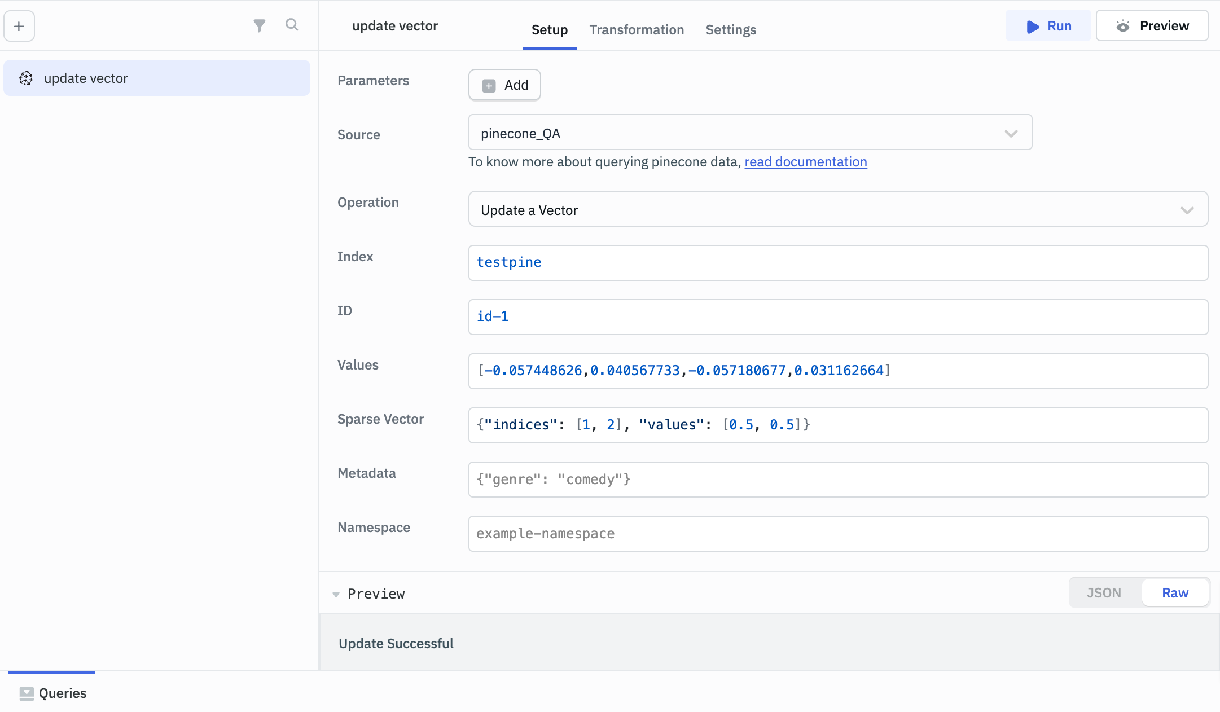Image resolution: width=1220 pixels, height=712 pixels.
Task: Switch to the Transformation tab
Action: point(637,30)
